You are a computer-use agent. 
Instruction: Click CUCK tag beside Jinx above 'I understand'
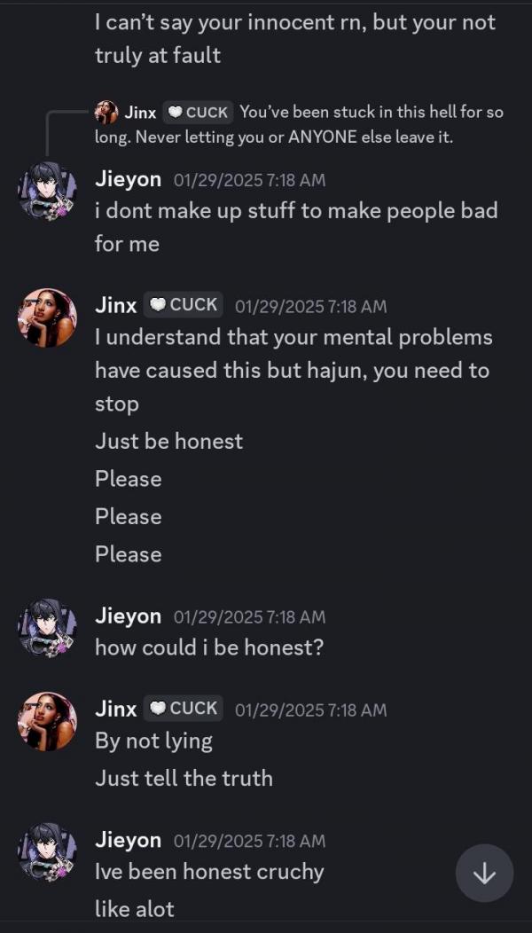click(x=184, y=305)
